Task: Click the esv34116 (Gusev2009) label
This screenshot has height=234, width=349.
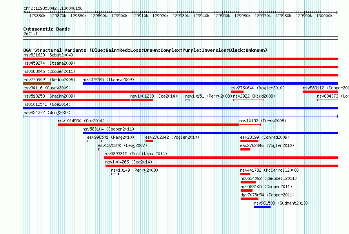Action: coord(47,88)
